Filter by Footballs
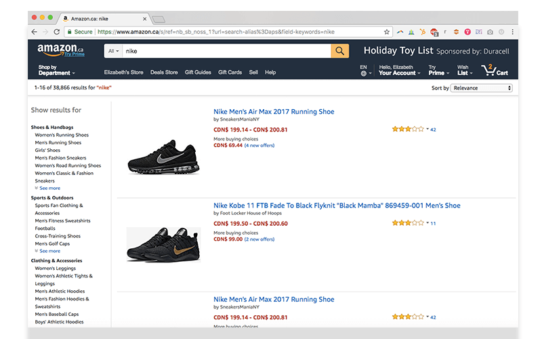Viewport: 542px width, 339px height. point(45,228)
